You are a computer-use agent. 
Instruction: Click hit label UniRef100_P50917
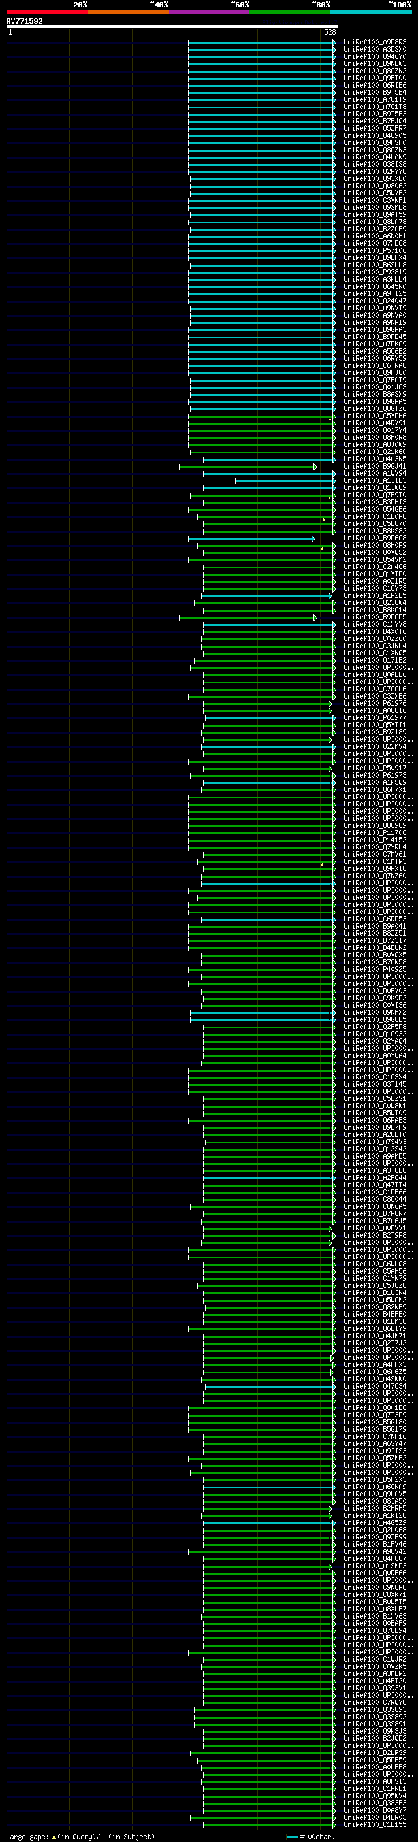click(375, 768)
